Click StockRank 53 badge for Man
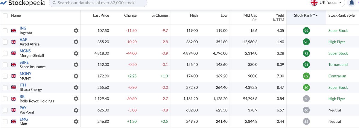 point(306,121)
